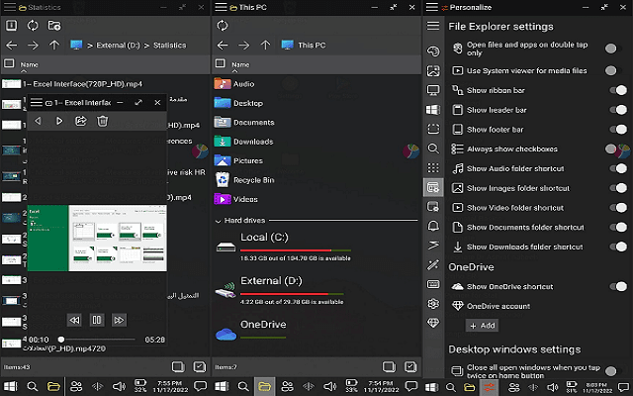Open the display monitor settings icon
The height and width of the screenshot is (396, 633).
pos(433,90)
